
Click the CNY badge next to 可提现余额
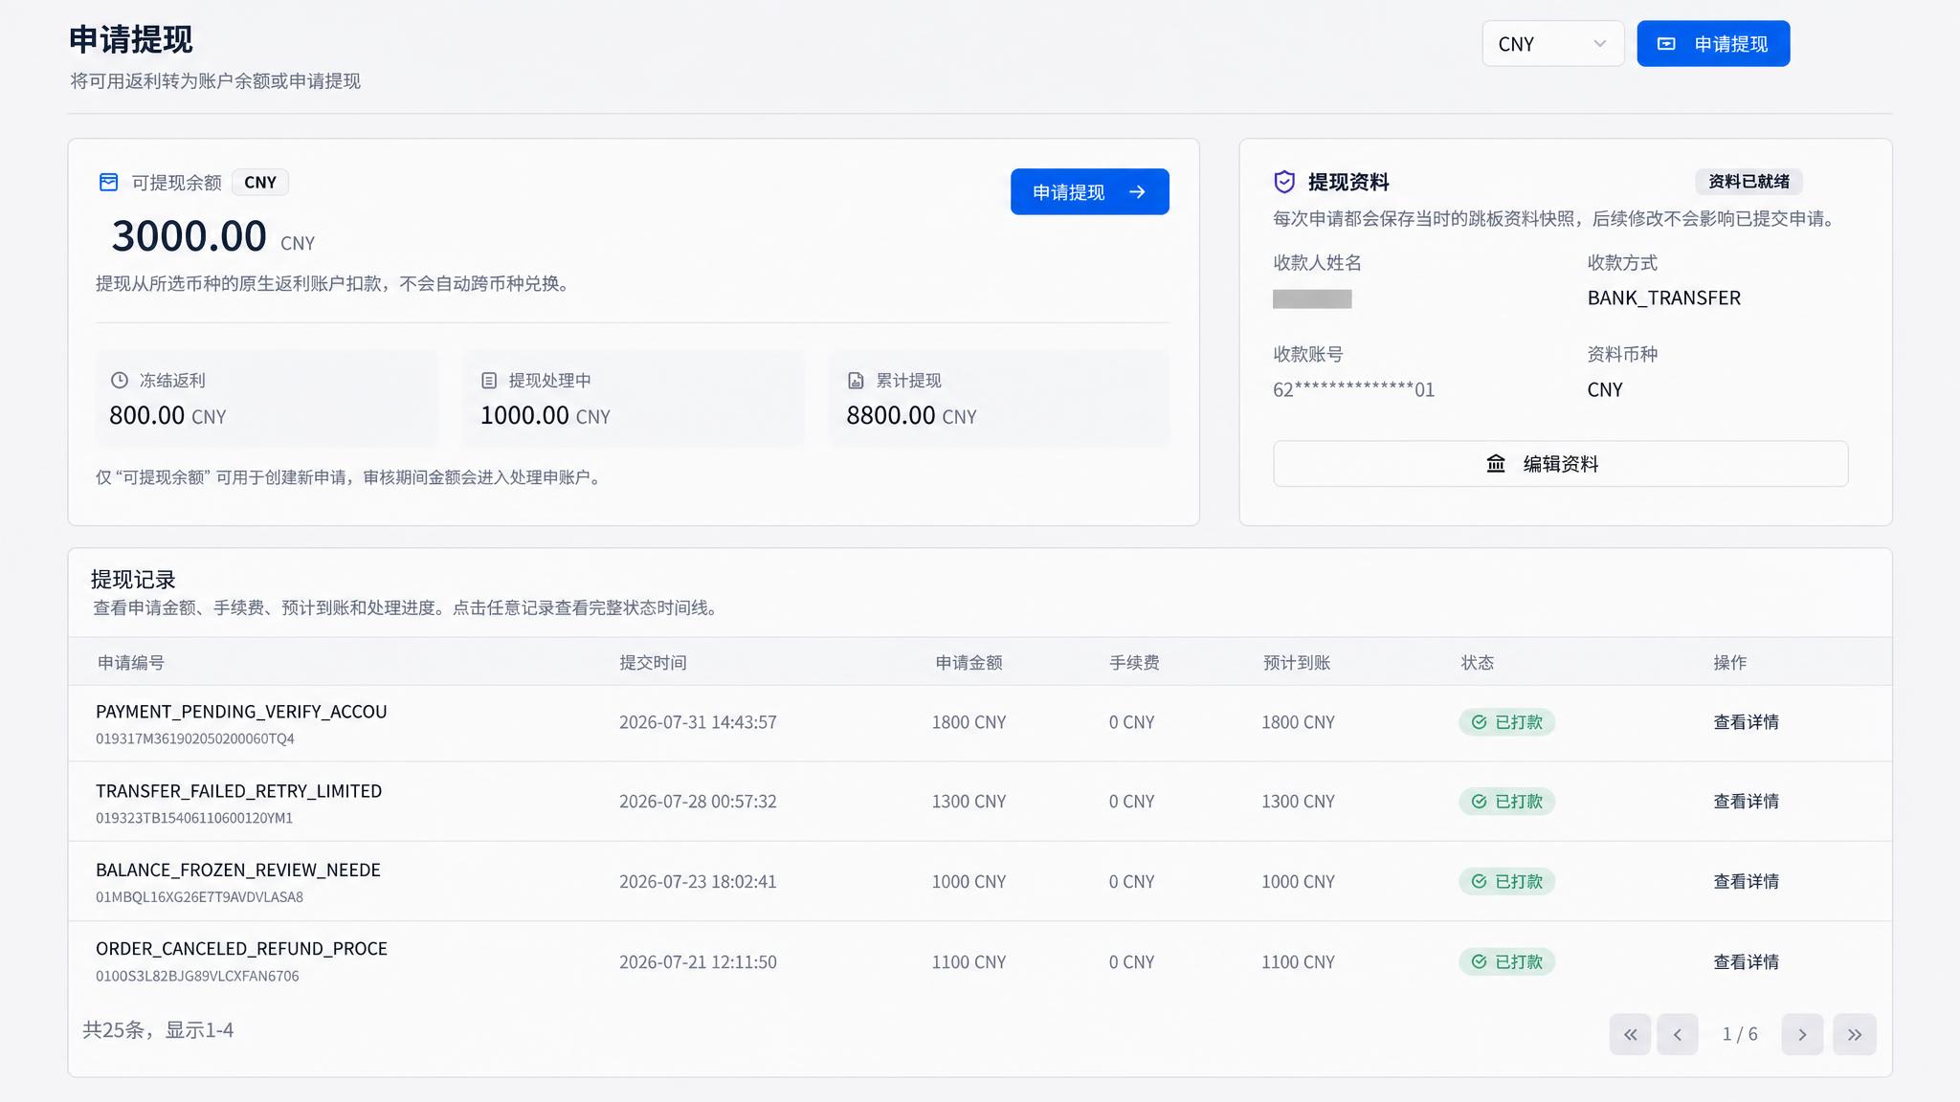[260, 183]
